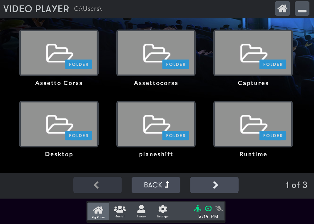Click the Assettocorsa name label

(x=156, y=83)
